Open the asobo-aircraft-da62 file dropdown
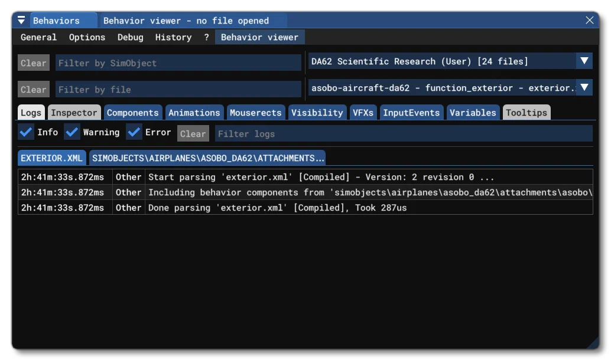Viewport: 611px width, 361px height. point(450,88)
